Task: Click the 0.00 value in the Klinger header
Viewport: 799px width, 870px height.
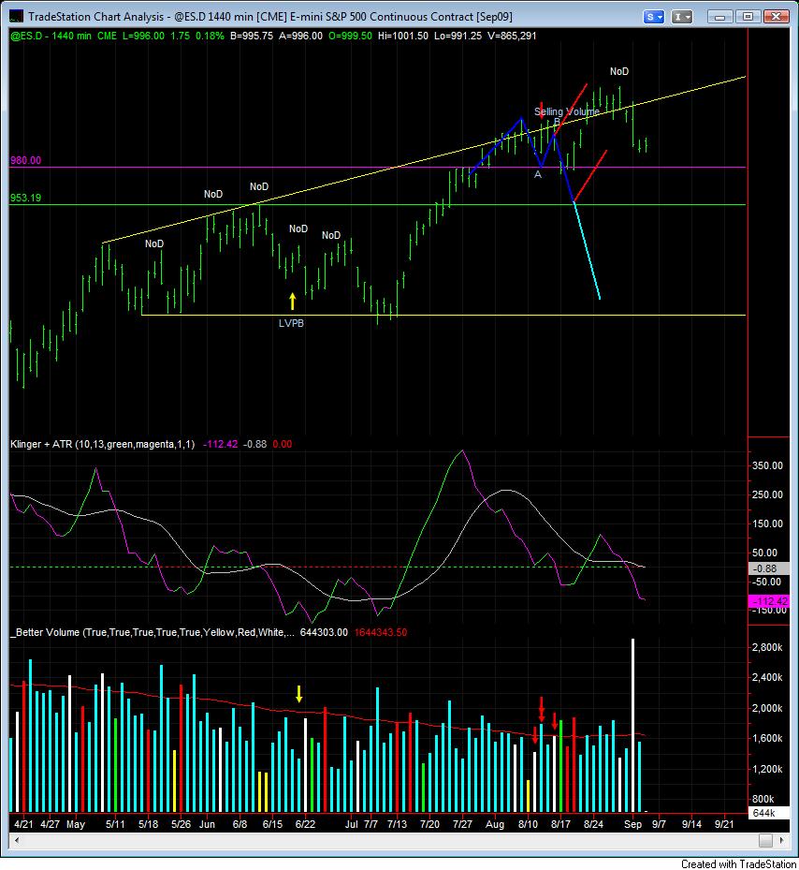Action: pyautogui.click(x=283, y=444)
